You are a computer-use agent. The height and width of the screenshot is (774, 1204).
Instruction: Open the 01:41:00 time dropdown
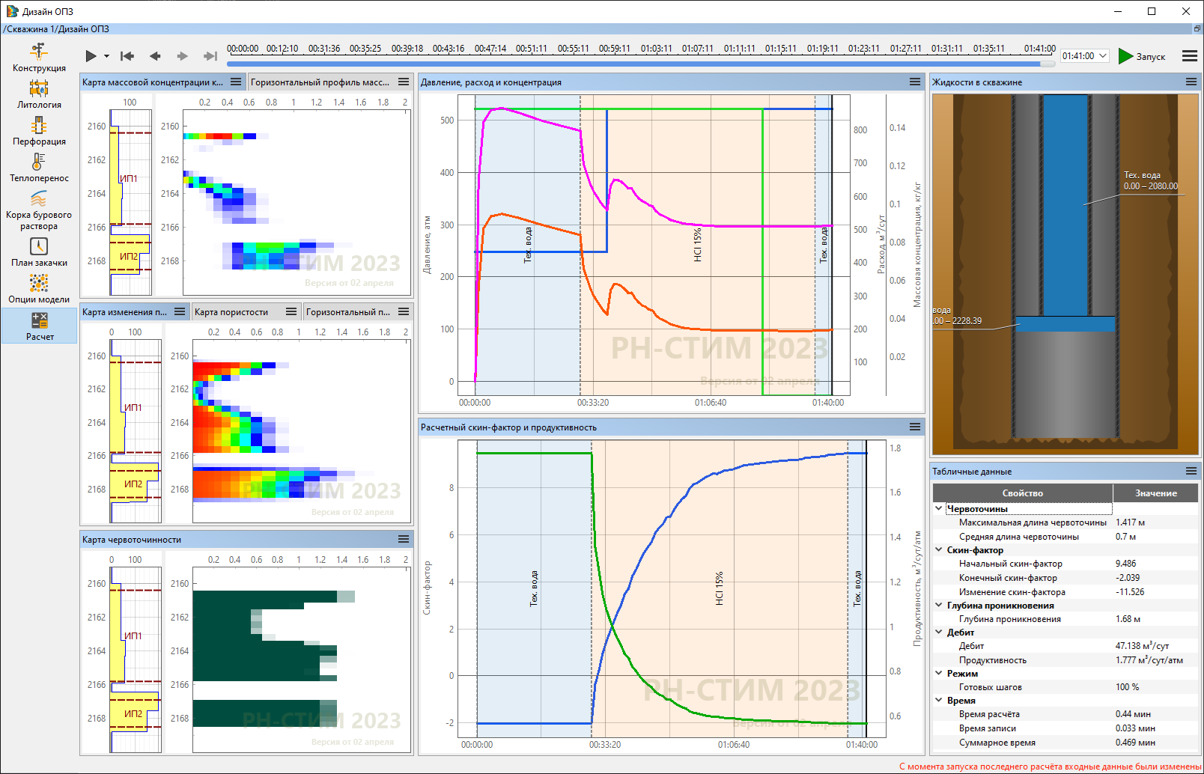pyautogui.click(x=1084, y=56)
